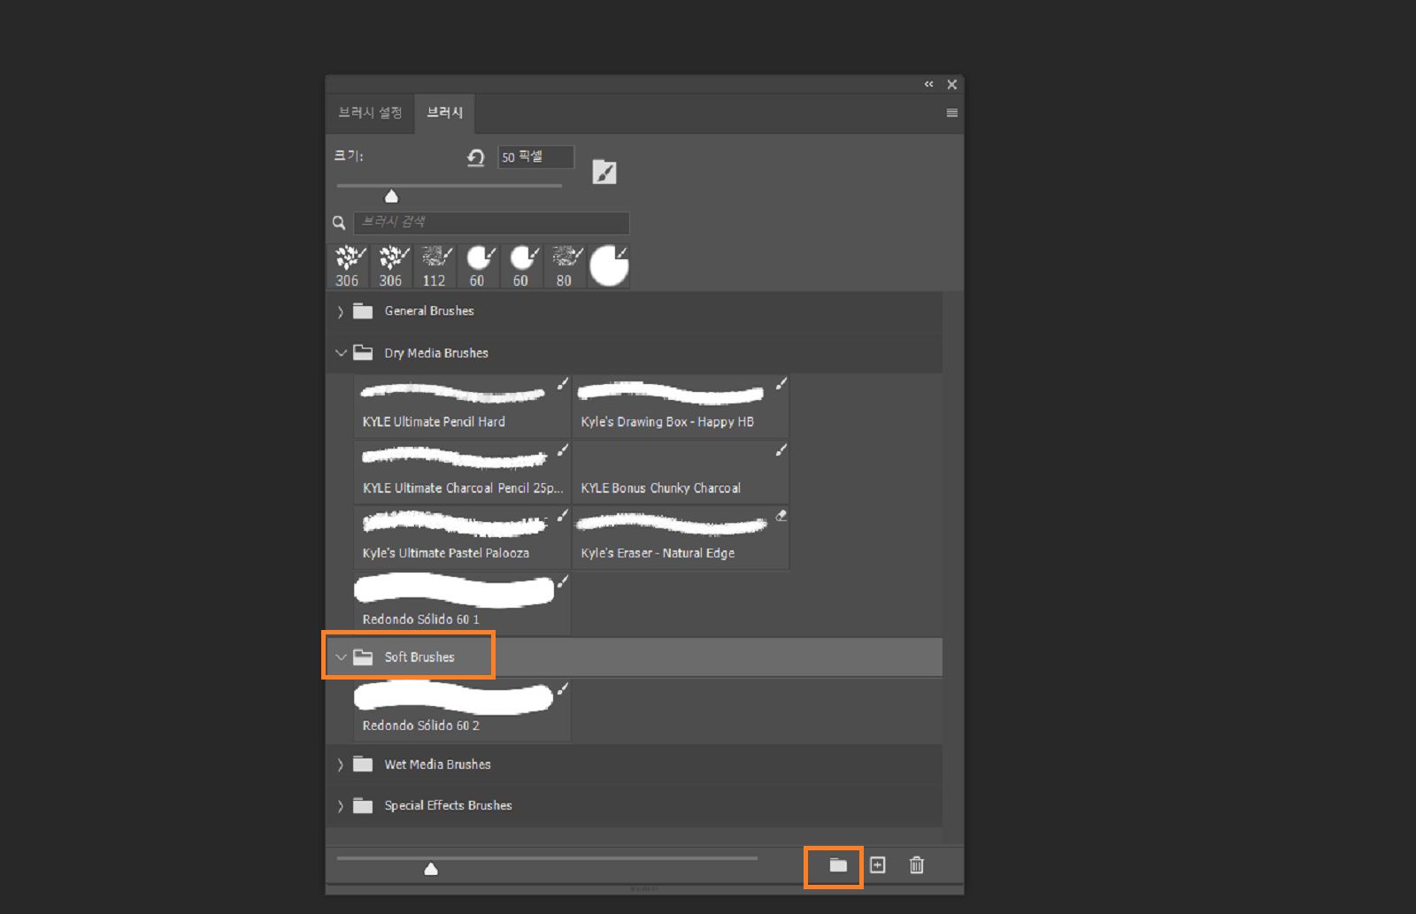The image size is (1416, 914).
Task: Open the brush panel options menu
Action: [952, 112]
